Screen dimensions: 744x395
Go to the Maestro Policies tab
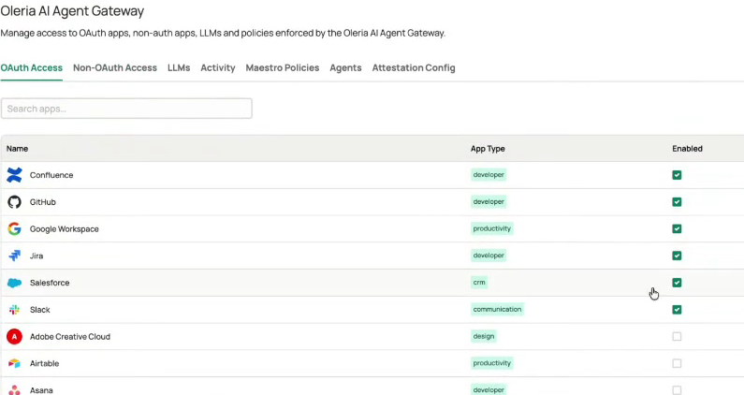coord(283,68)
